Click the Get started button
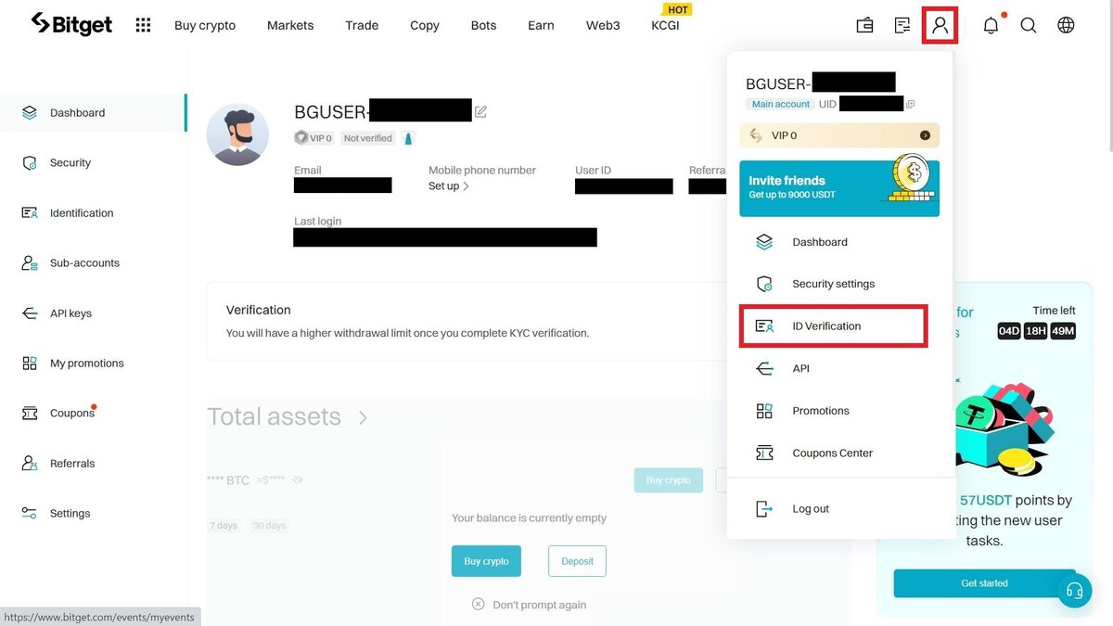The image size is (1113, 626). pyautogui.click(x=984, y=583)
